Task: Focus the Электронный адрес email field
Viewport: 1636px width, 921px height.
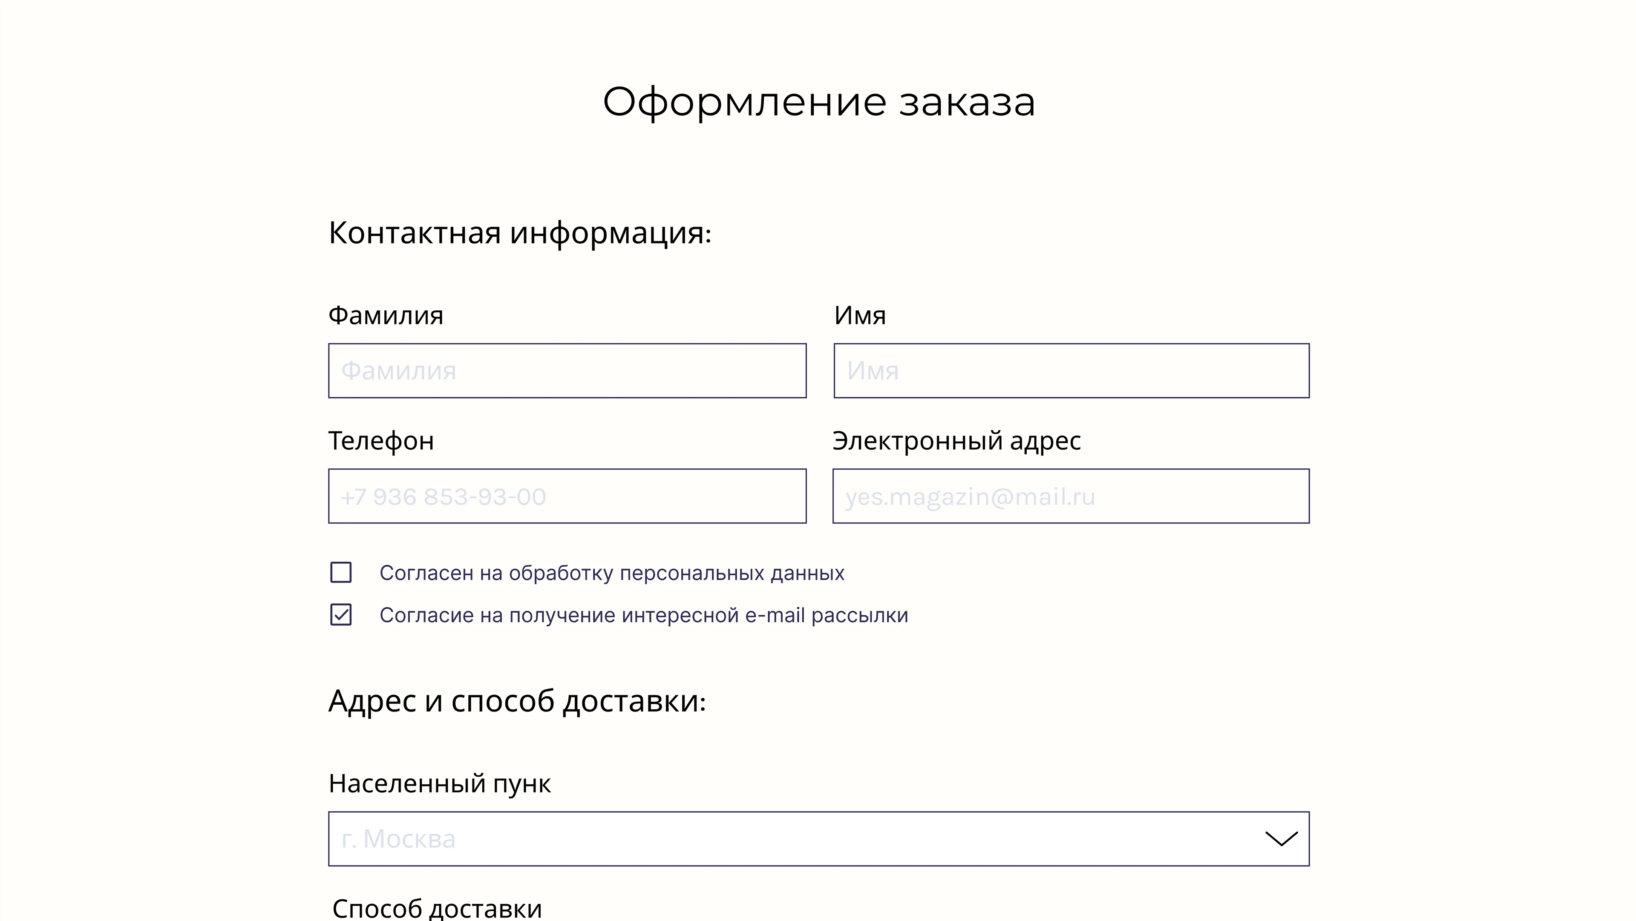Action: (x=1071, y=496)
